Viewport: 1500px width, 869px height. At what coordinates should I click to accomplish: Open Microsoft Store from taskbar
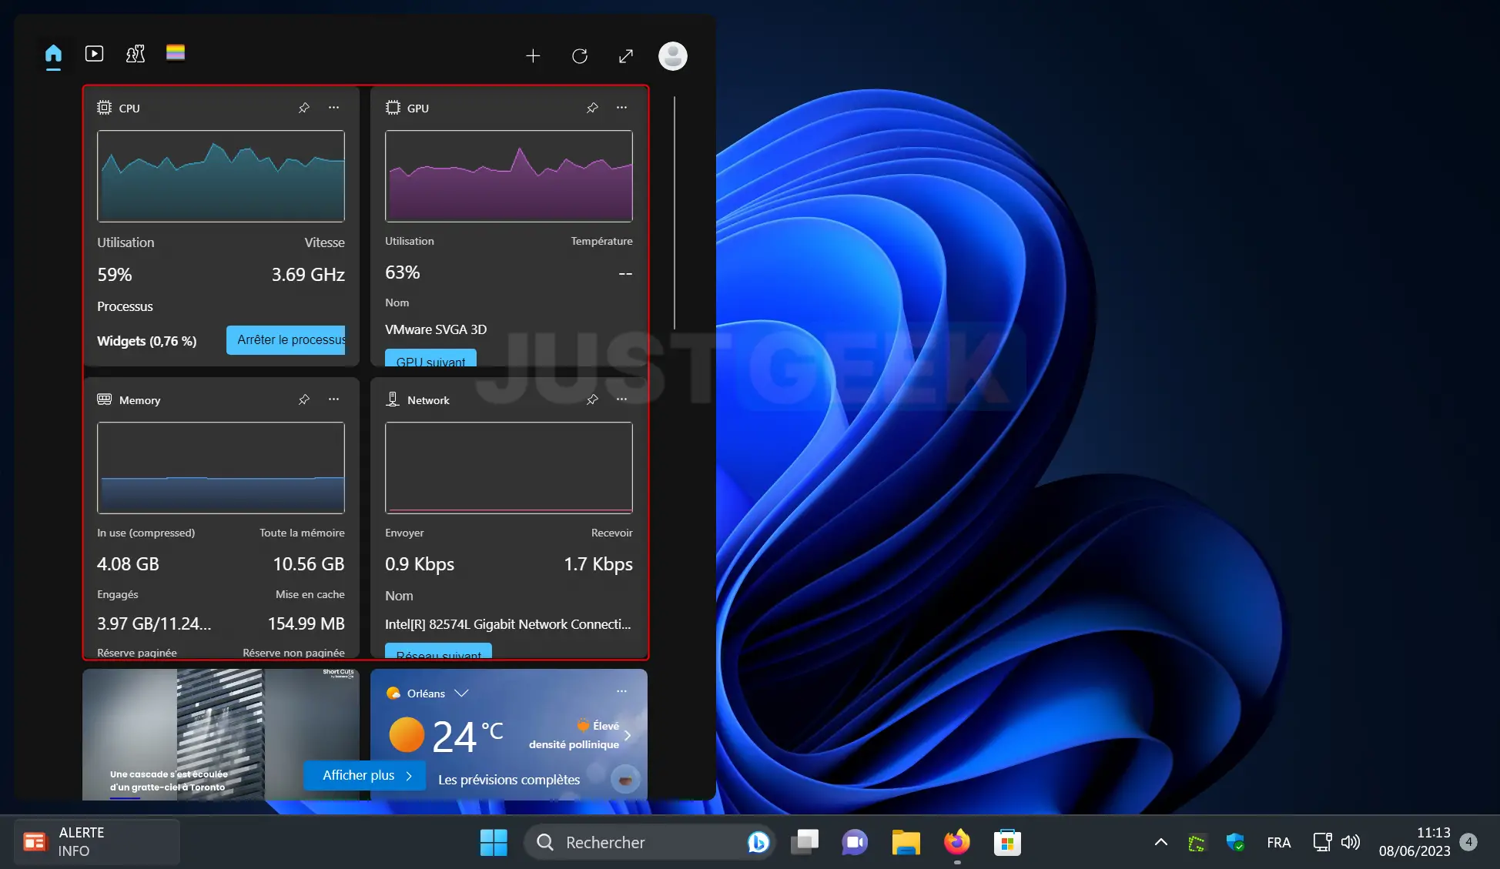(1007, 842)
